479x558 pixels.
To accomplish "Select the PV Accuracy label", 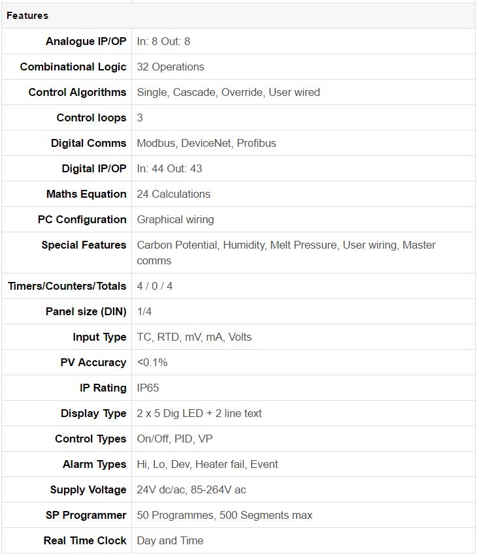I will coord(93,362).
